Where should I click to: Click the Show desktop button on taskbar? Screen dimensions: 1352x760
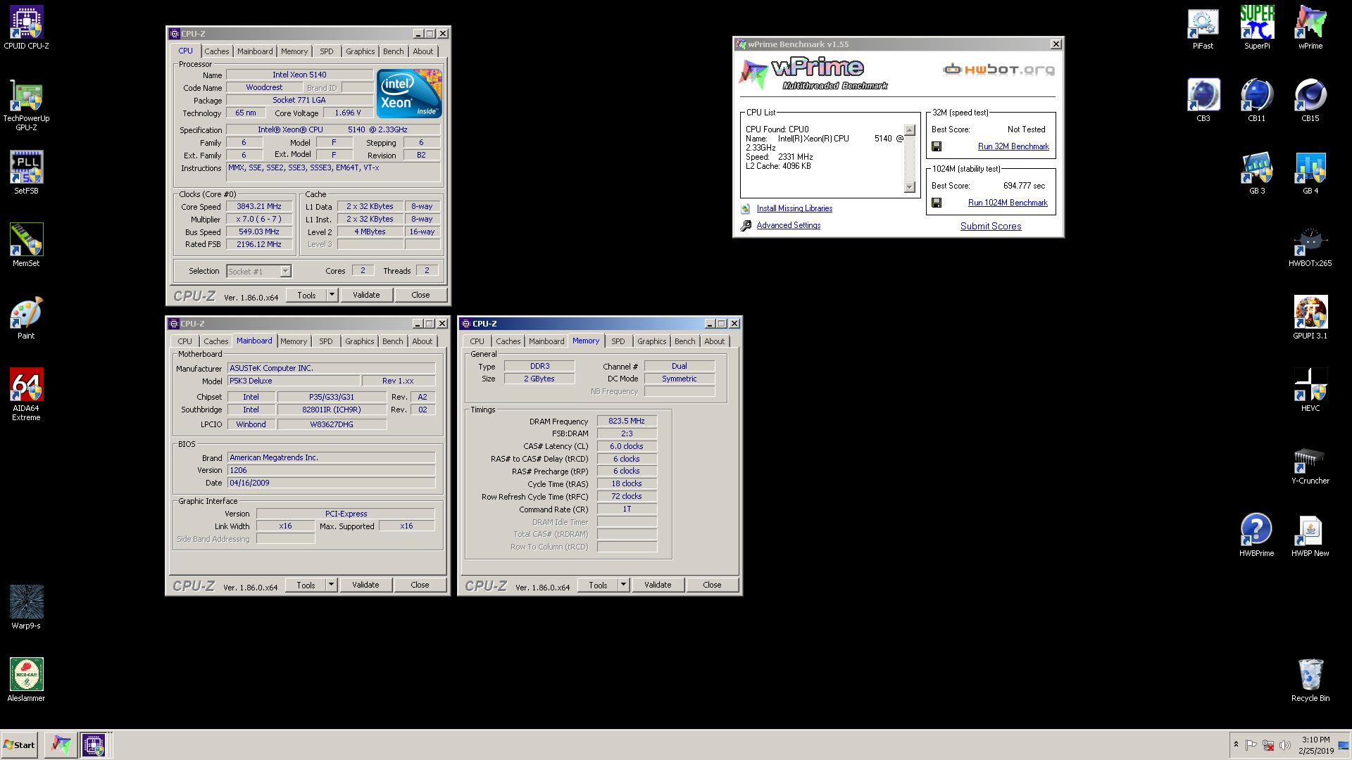pyautogui.click(x=1344, y=745)
